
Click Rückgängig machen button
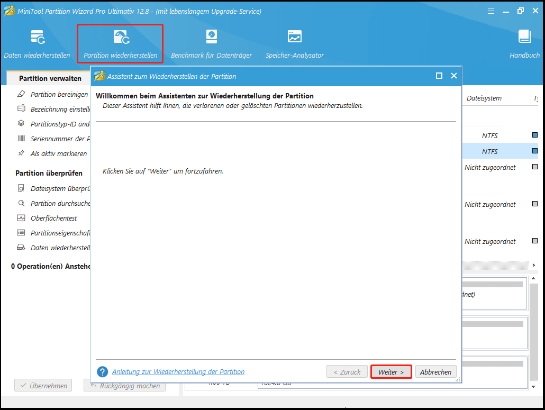124,385
